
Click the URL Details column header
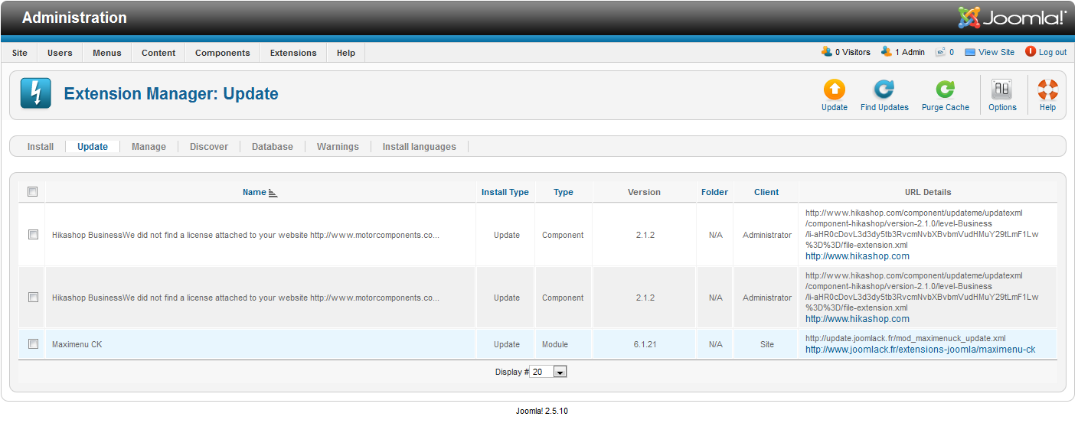coord(928,192)
